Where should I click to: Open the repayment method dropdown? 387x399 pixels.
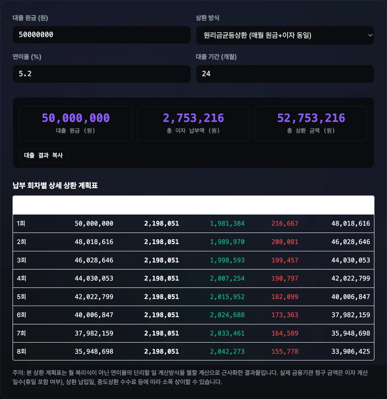(x=285, y=35)
